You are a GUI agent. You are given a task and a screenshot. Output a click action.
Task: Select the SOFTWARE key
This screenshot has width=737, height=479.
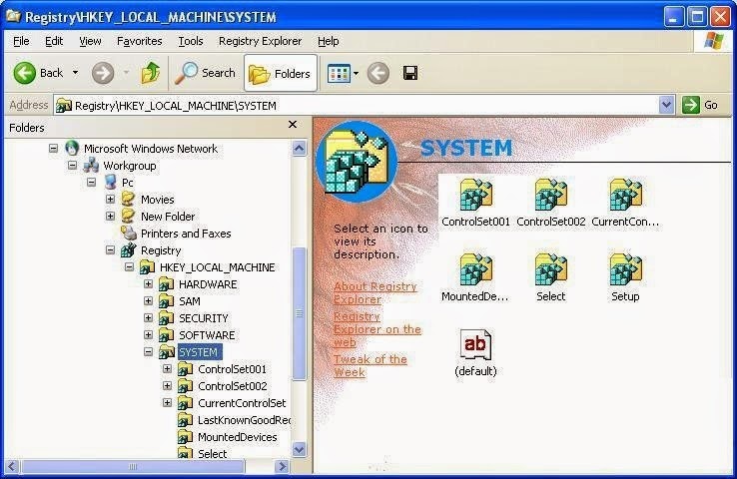(207, 335)
